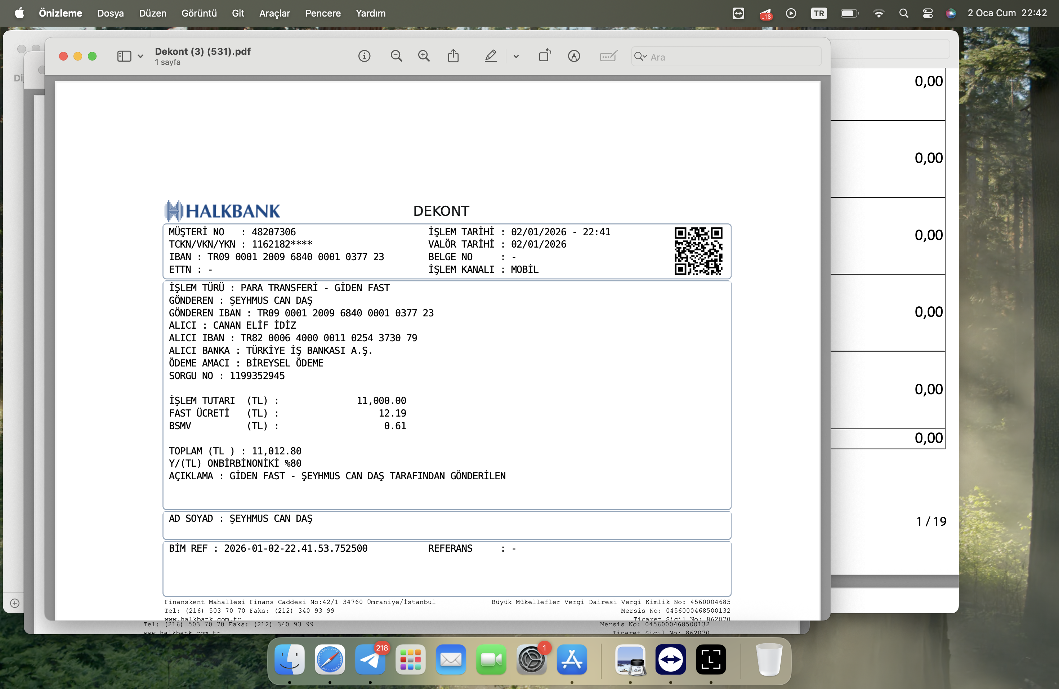Click the ALICI IBAN number TR82 line
The image size is (1059, 689).
(329, 338)
